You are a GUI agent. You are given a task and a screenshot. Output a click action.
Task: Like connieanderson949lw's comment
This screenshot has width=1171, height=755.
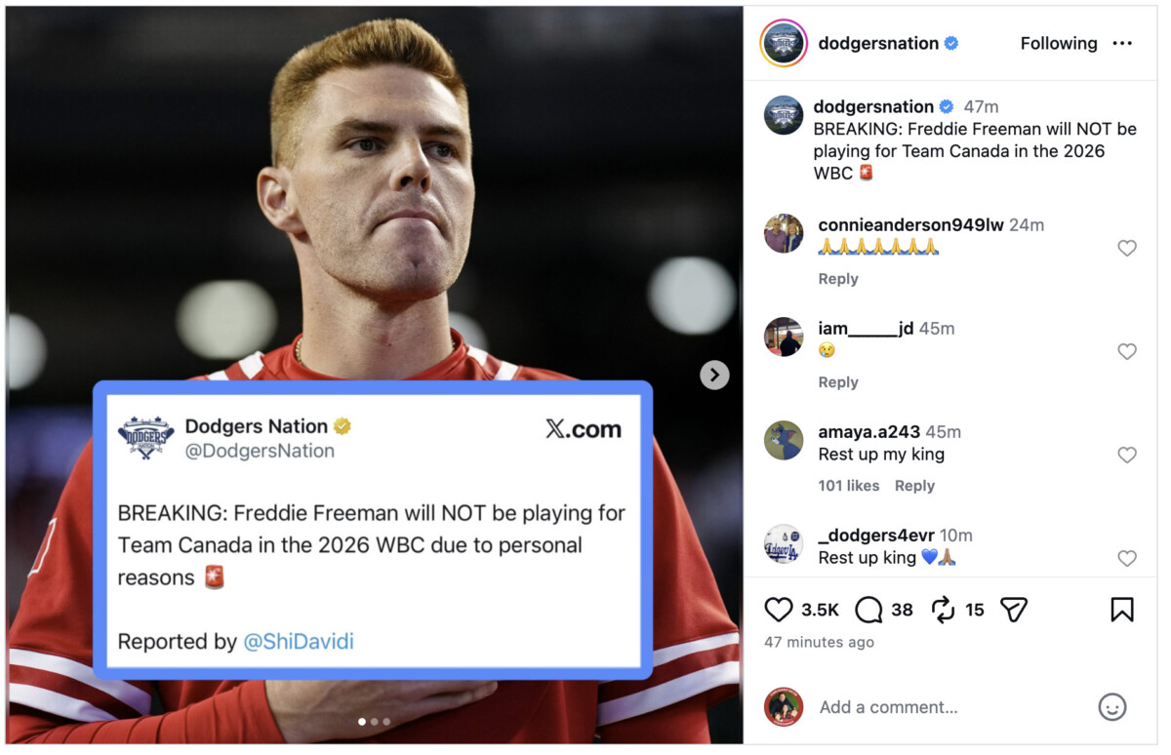click(1126, 248)
